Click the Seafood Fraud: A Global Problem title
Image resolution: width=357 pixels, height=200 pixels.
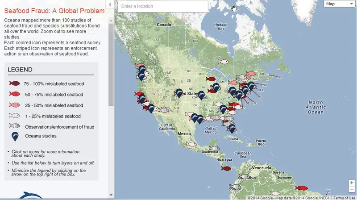54,11
